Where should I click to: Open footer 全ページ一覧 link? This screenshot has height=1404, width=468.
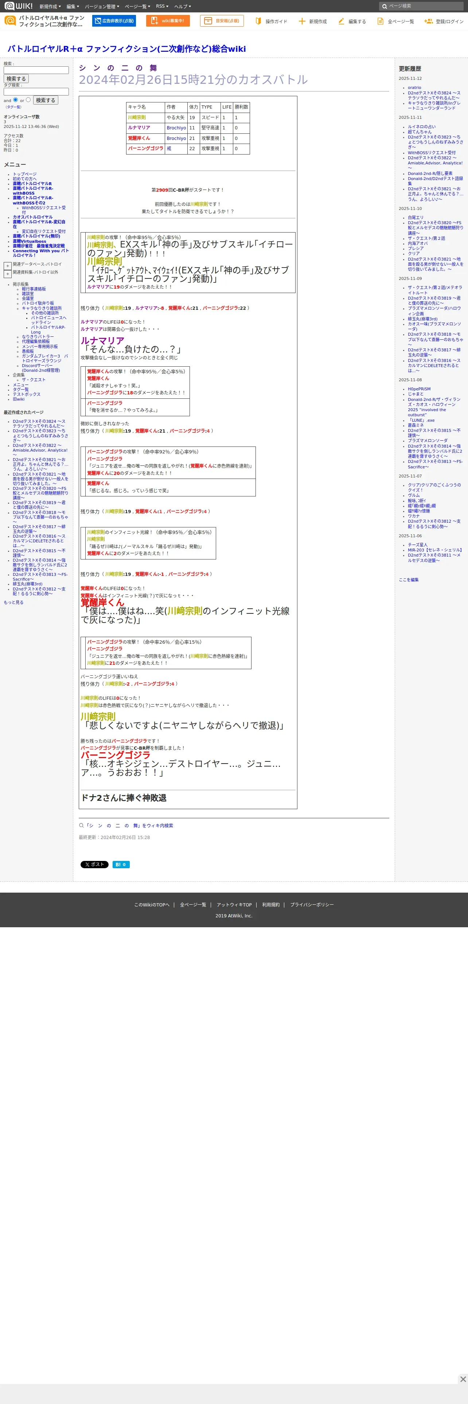click(x=193, y=905)
